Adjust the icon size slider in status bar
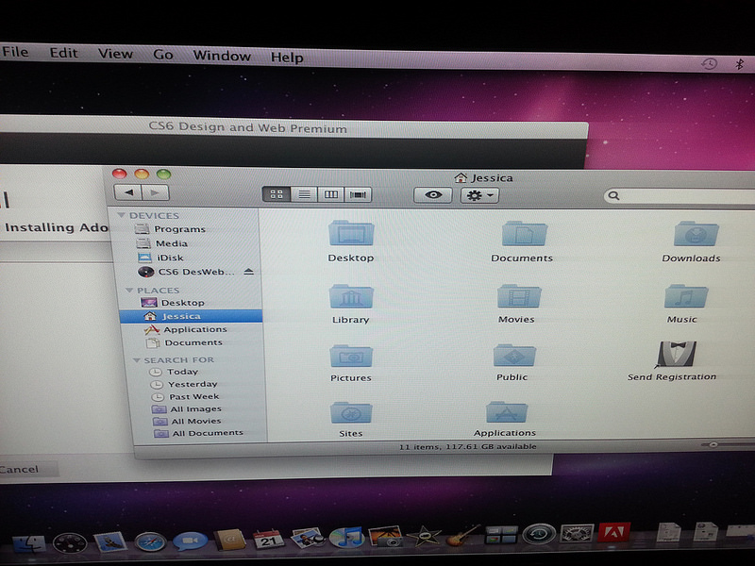 (713, 444)
